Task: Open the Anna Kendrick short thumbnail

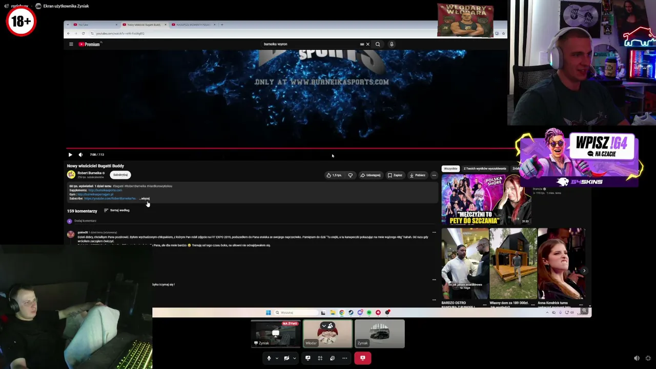Action: click(x=561, y=263)
